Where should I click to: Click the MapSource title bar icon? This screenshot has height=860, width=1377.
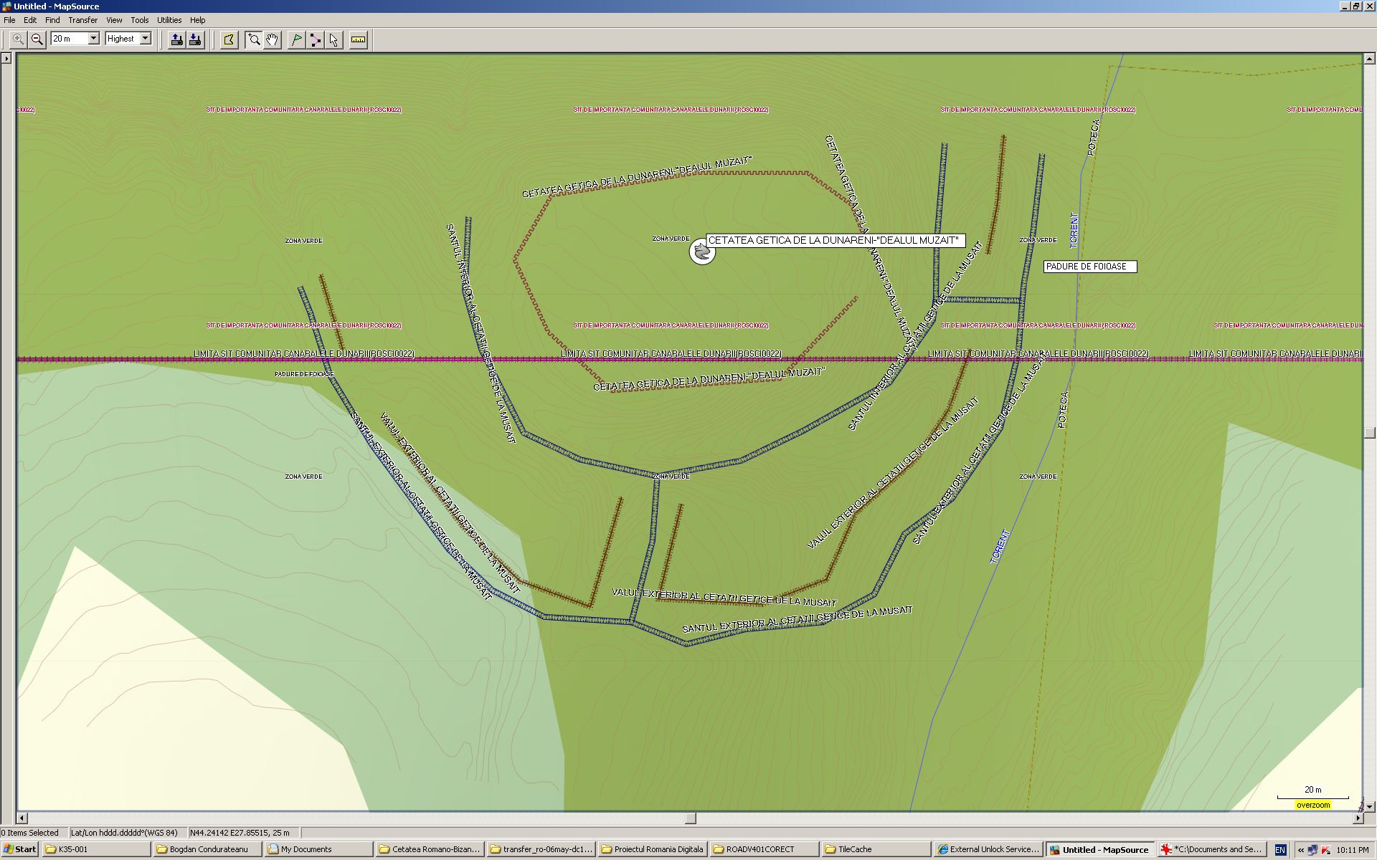tap(6, 6)
